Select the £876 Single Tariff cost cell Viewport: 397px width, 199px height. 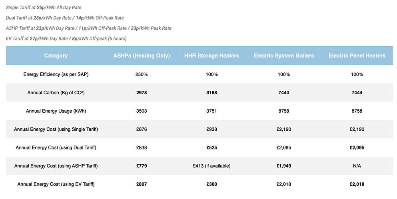[142, 129]
